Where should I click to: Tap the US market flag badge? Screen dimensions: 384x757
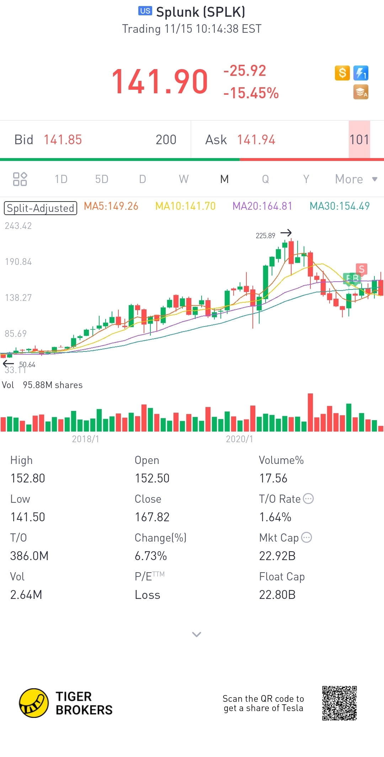[x=145, y=11]
